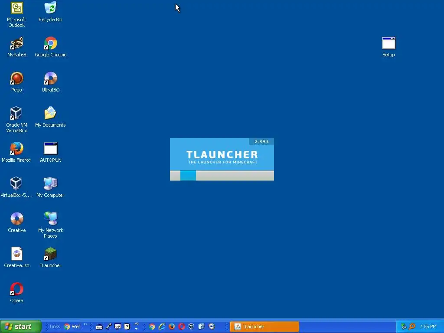Select the Opera desktop shortcut
The height and width of the screenshot is (333, 444).
pyautogui.click(x=16, y=293)
